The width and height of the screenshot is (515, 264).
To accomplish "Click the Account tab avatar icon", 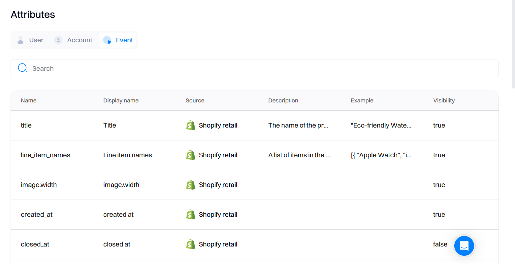I will (58, 40).
